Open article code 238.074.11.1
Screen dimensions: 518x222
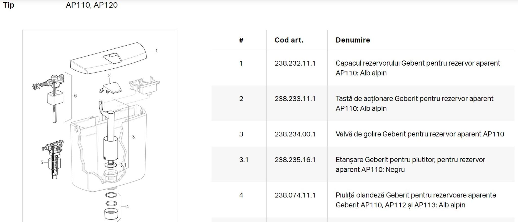(x=295, y=195)
